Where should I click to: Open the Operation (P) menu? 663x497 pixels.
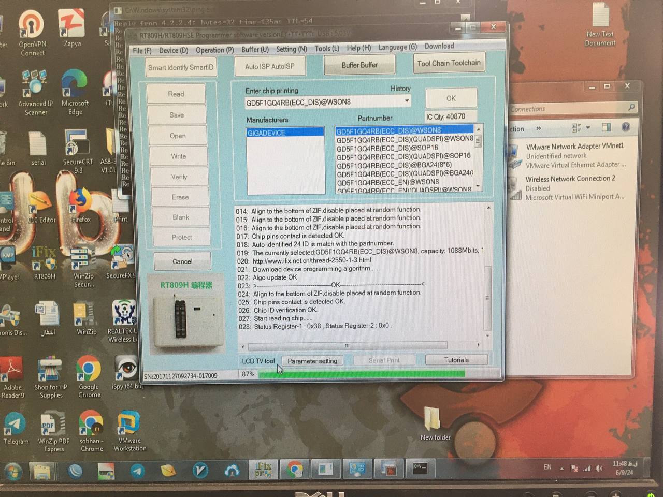(x=214, y=50)
